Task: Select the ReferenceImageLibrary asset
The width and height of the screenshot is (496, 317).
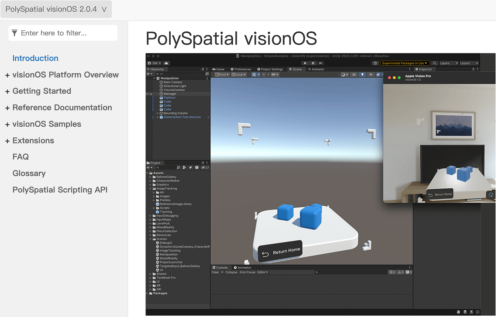Action: coord(174,204)
